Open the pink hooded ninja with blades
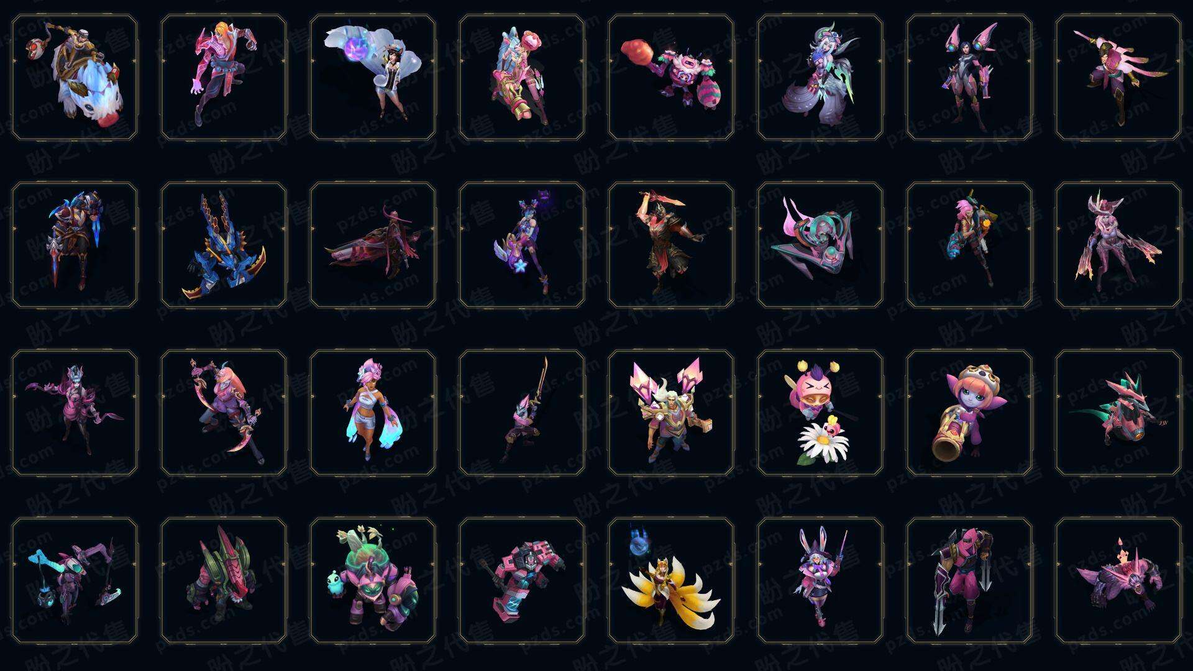Screen dimensions: 1193x671 969,580
